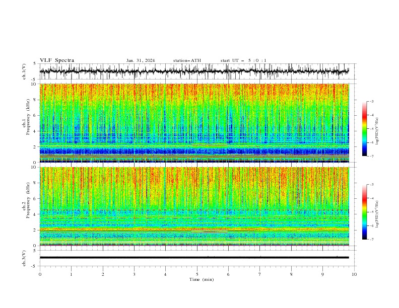The height and width of the screenshot is (308, 399).
Task: Click the "8" kHz tick on the ch.1 spectrogram
Action: (x=35, y=100)
